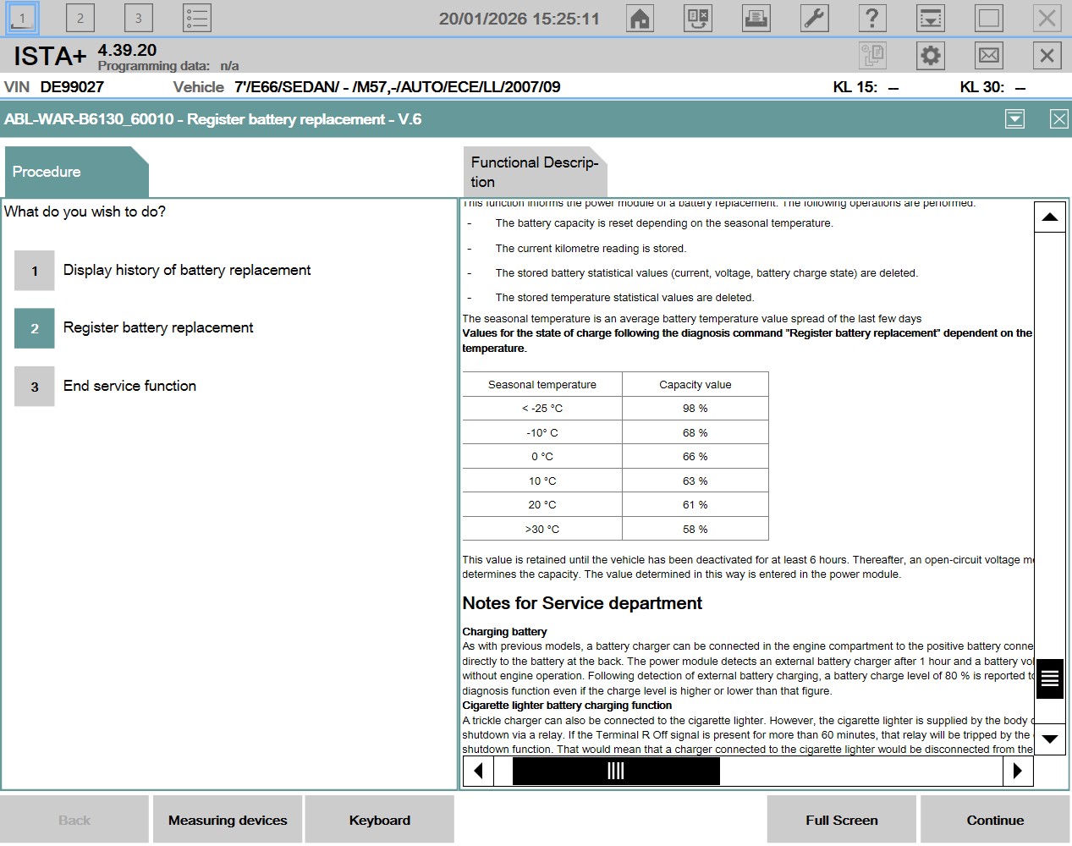Screen dimensions: 1072x846
Task: Open the Functional Description tab
Action: pyautogui.click(x=534, y=172)
